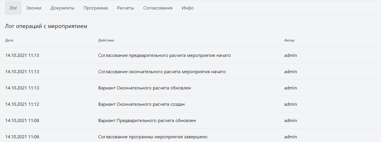The height and width of the screenshot is (142, 381).
Task: Select "Вариант Предварительного расчета обновлен" log entry
Action: coord(147,121)
